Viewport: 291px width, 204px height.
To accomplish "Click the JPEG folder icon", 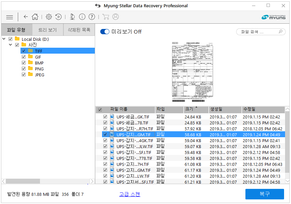I will 30,74.
